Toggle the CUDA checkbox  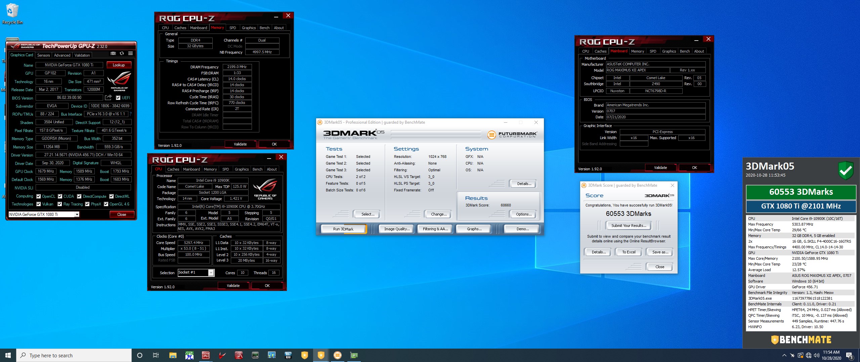[x=60, y=196]
